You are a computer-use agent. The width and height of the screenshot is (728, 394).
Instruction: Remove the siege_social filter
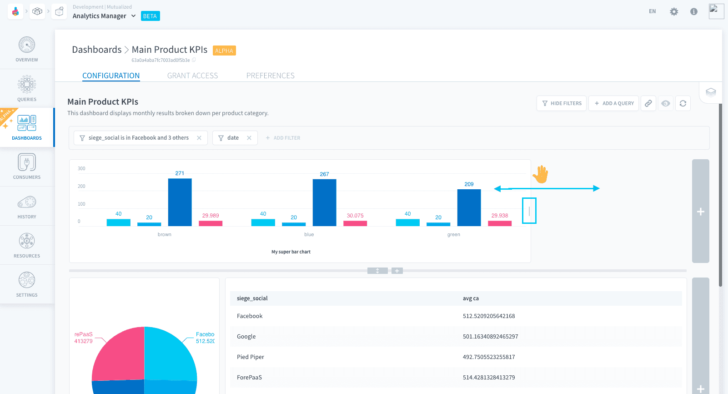click(199, 138)
